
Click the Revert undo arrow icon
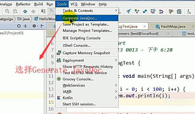161,12
